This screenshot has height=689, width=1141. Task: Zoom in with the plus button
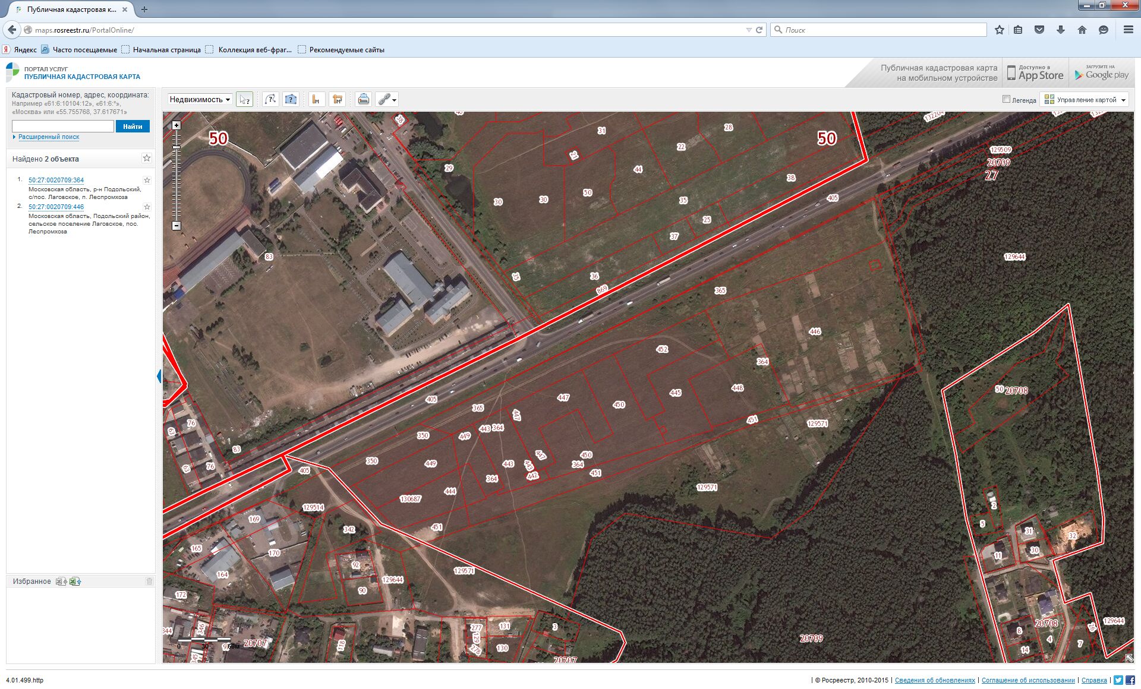point(176,125)
